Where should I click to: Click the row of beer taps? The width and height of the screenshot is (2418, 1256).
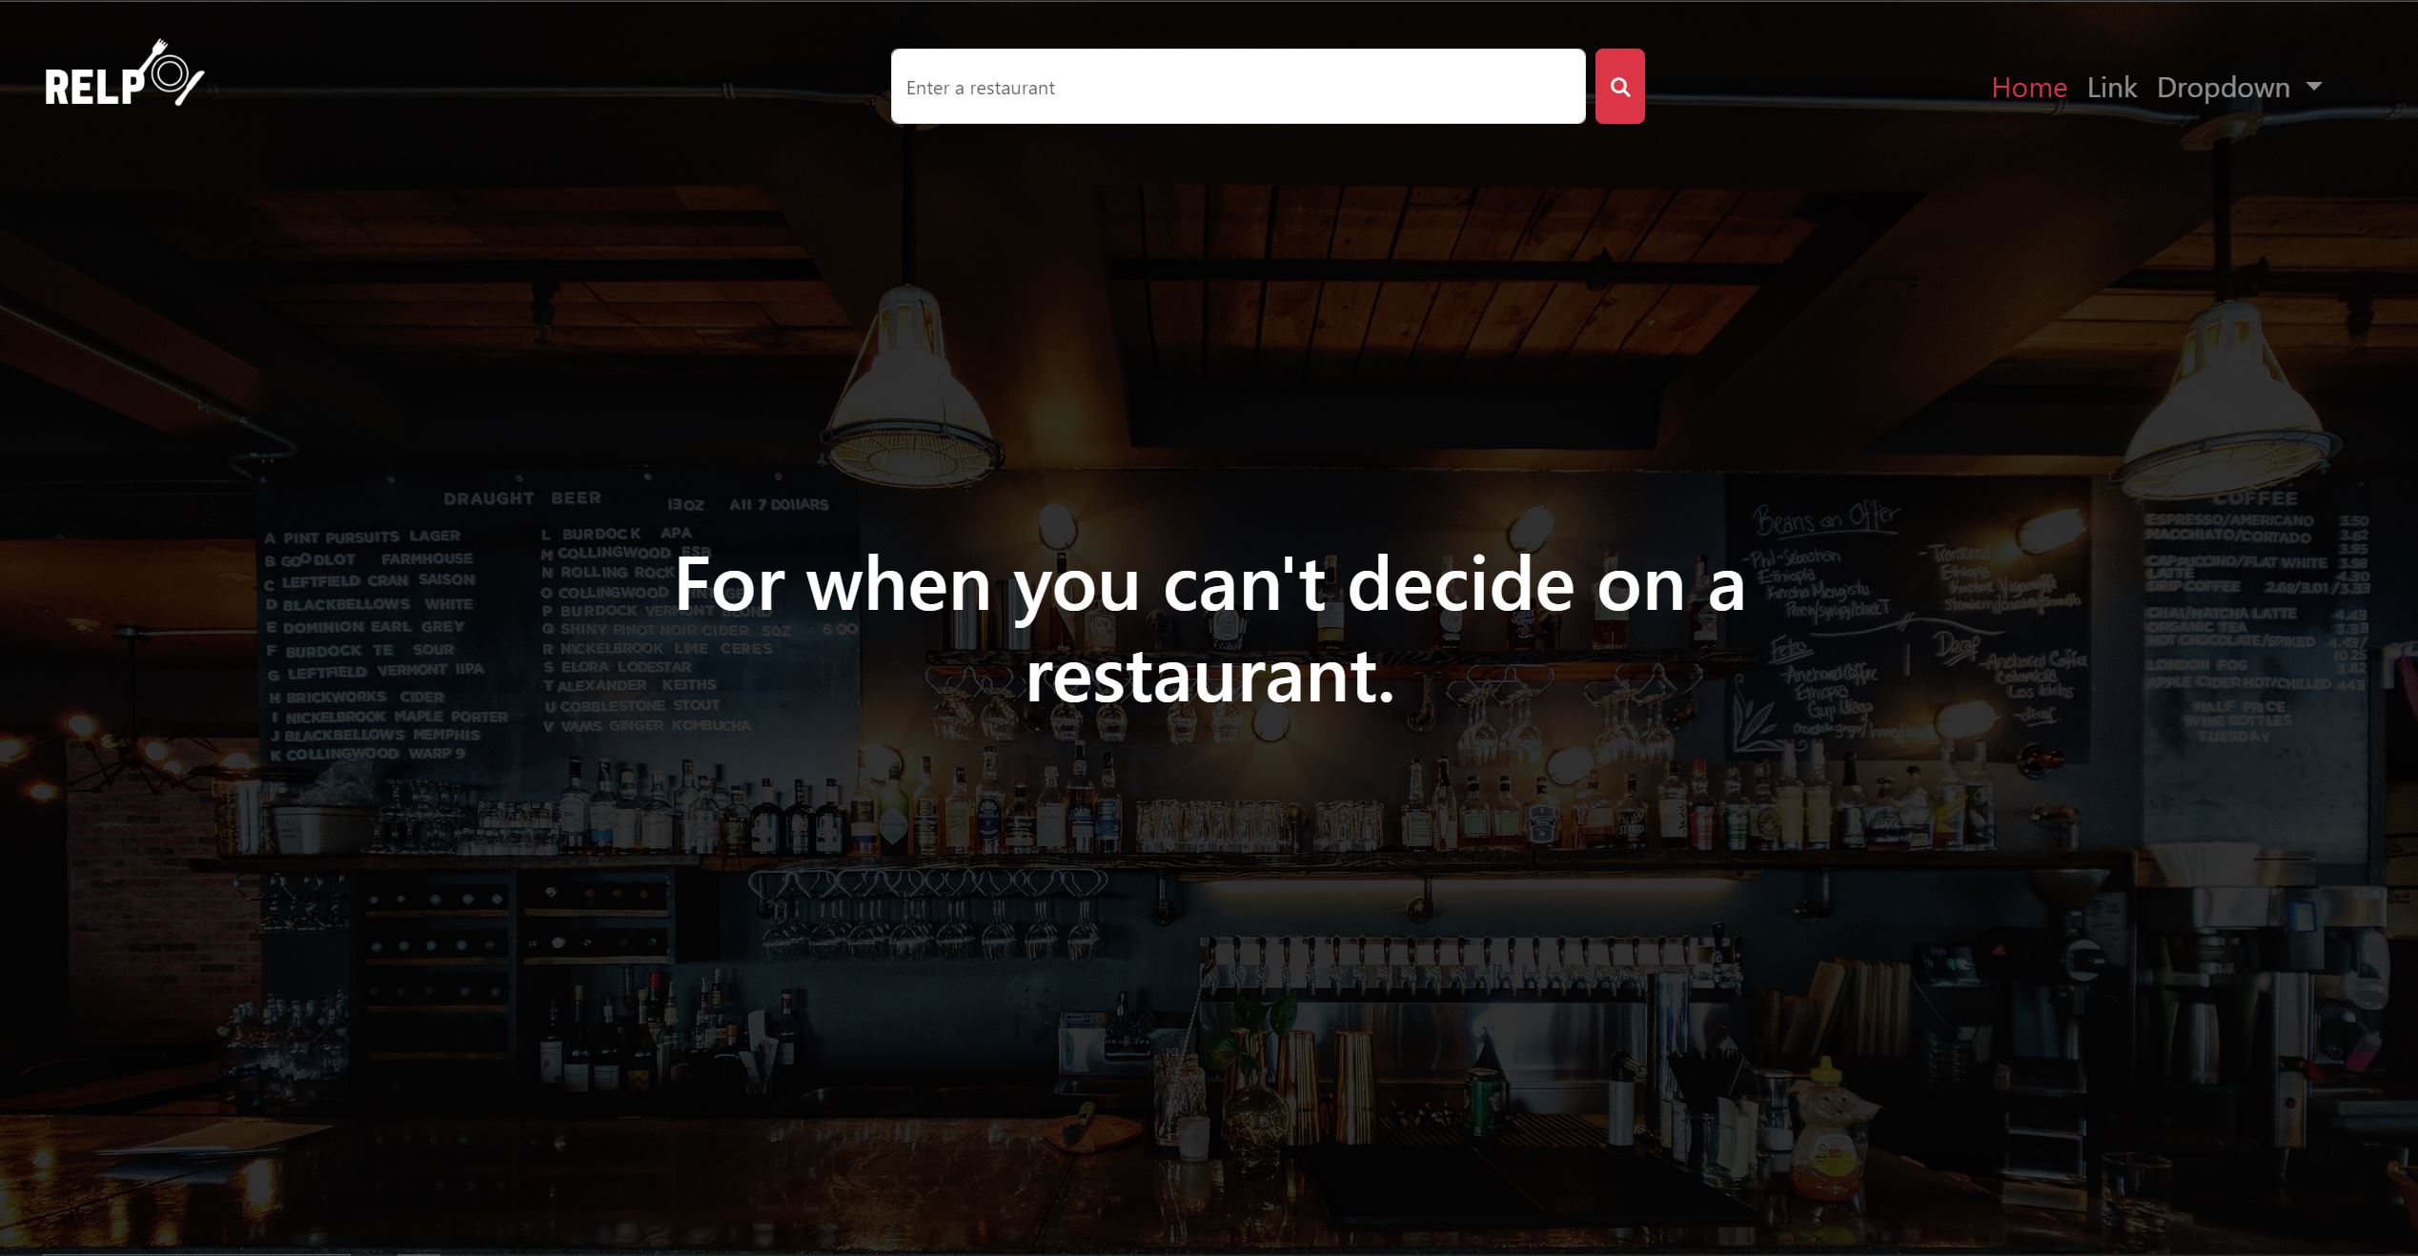[x=1468, y=962]
